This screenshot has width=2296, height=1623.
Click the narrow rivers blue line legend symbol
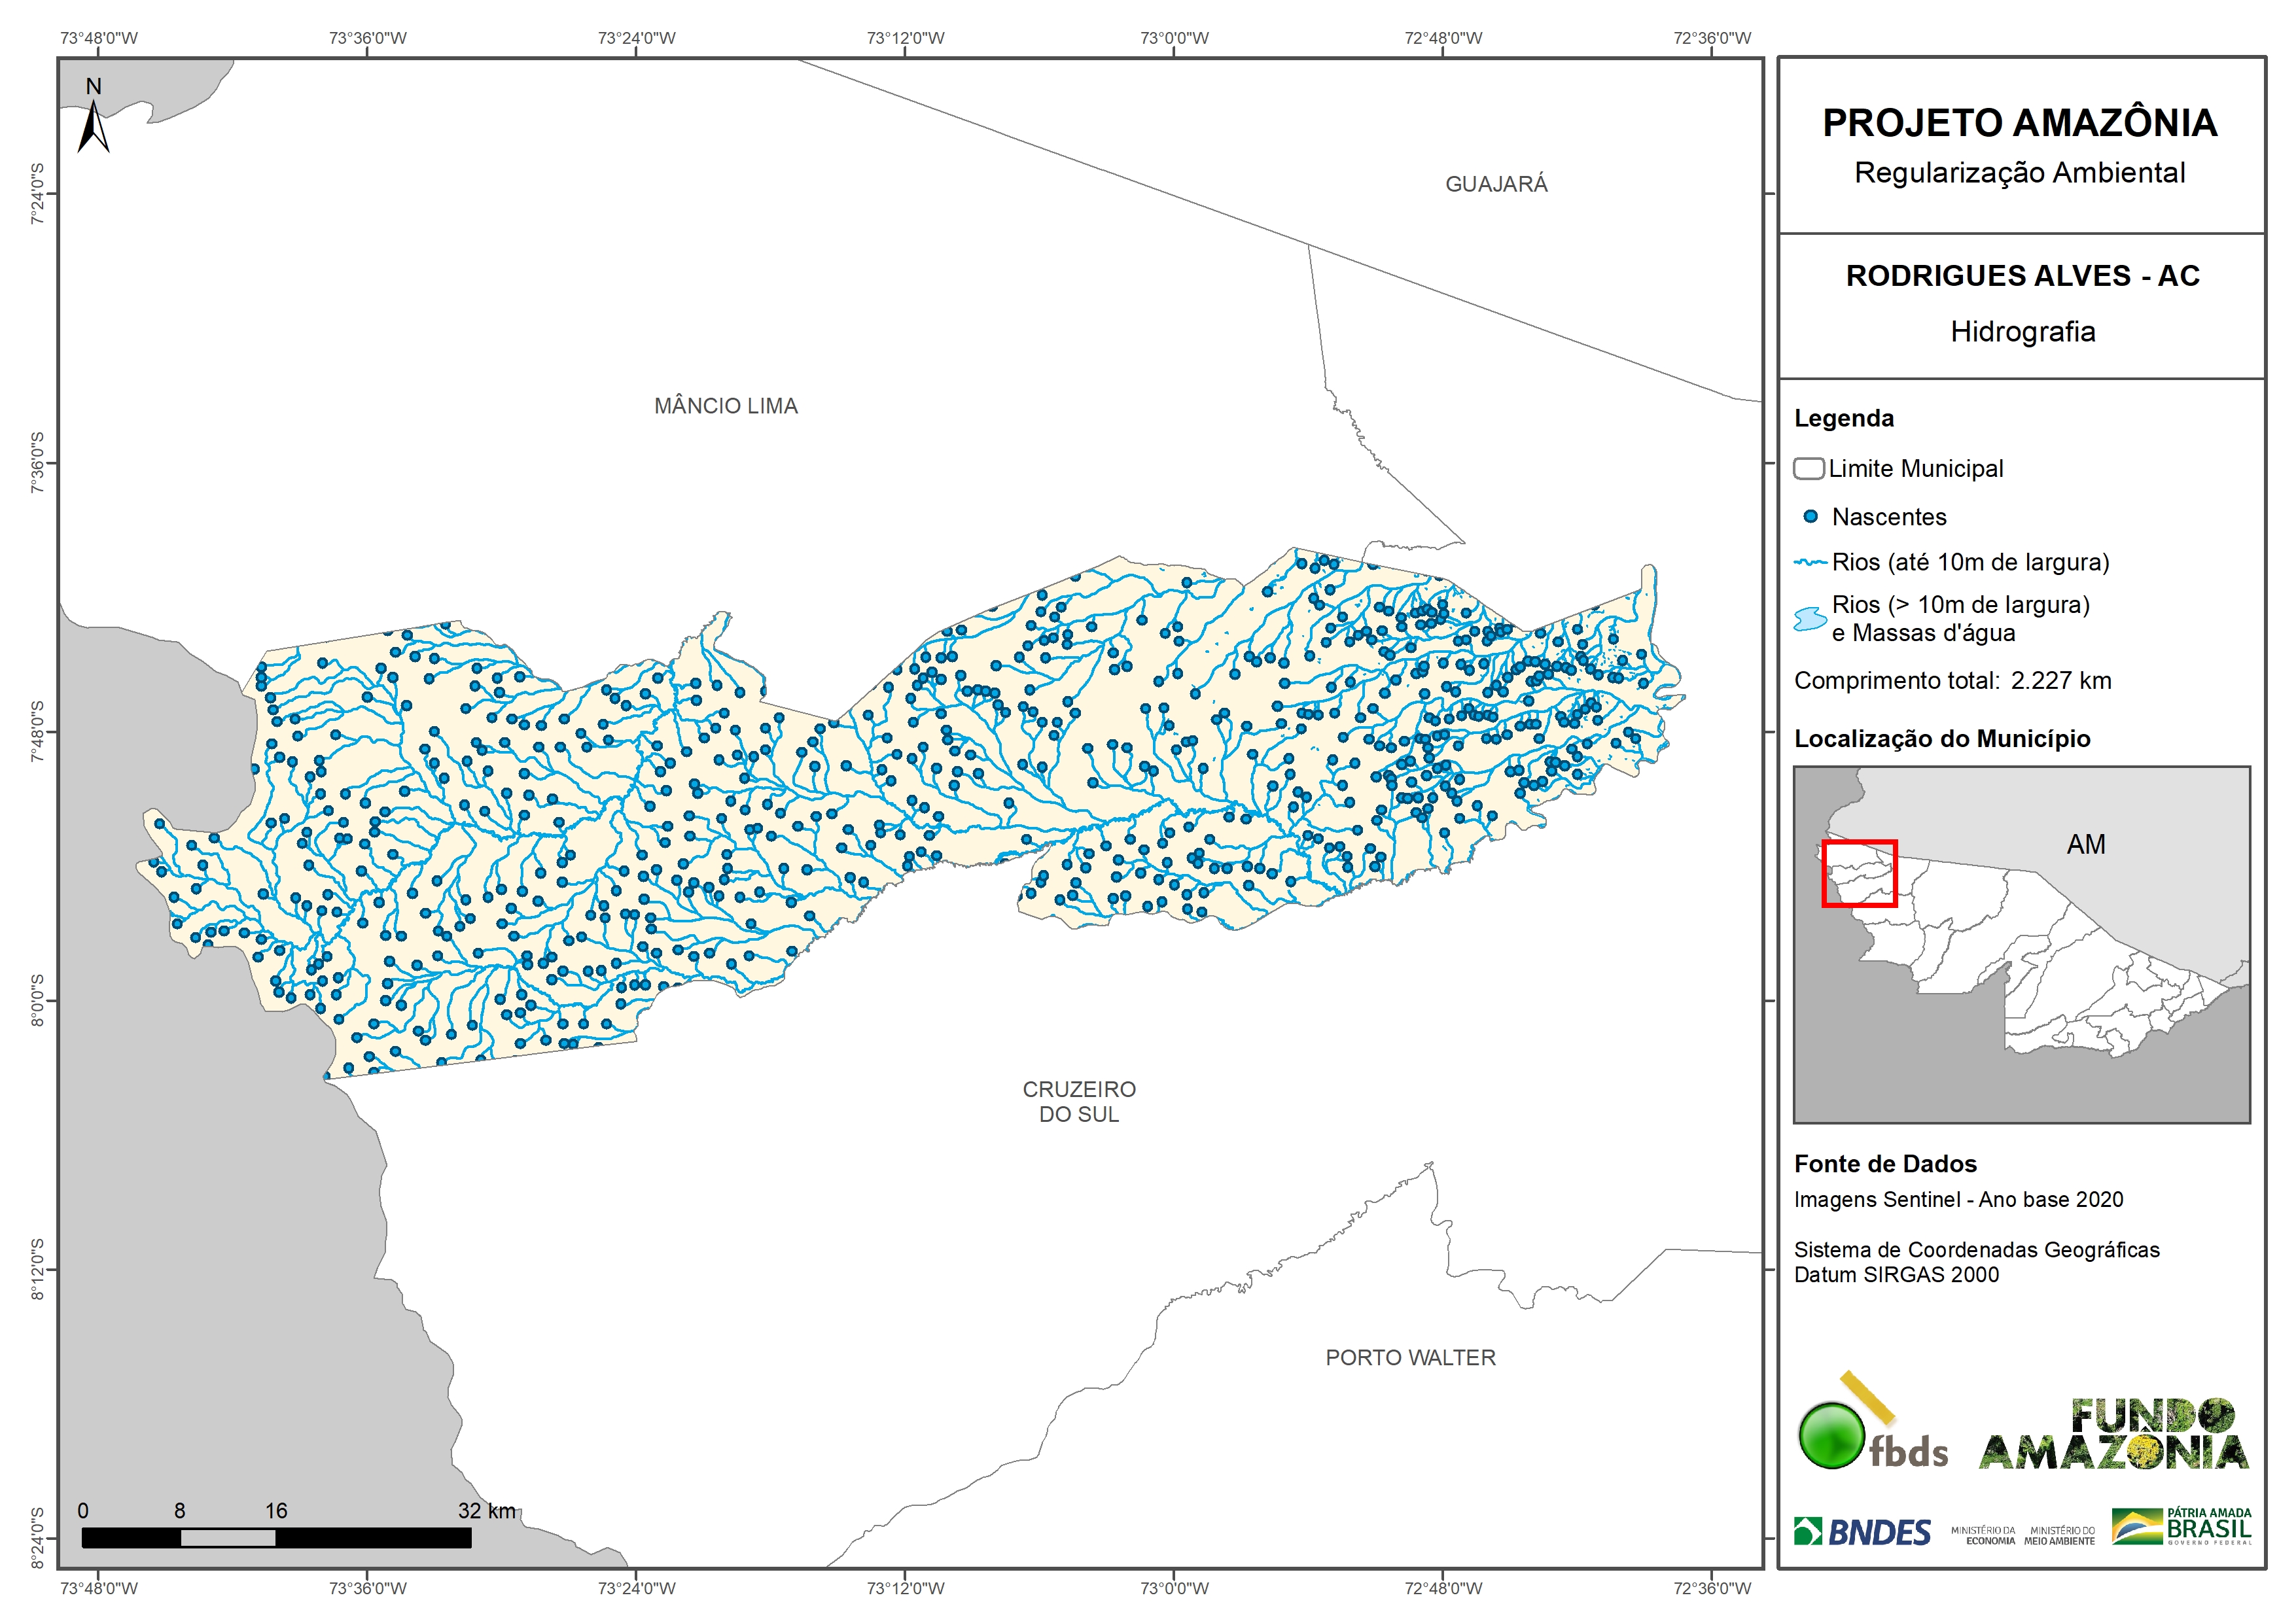coord(1810,563)
